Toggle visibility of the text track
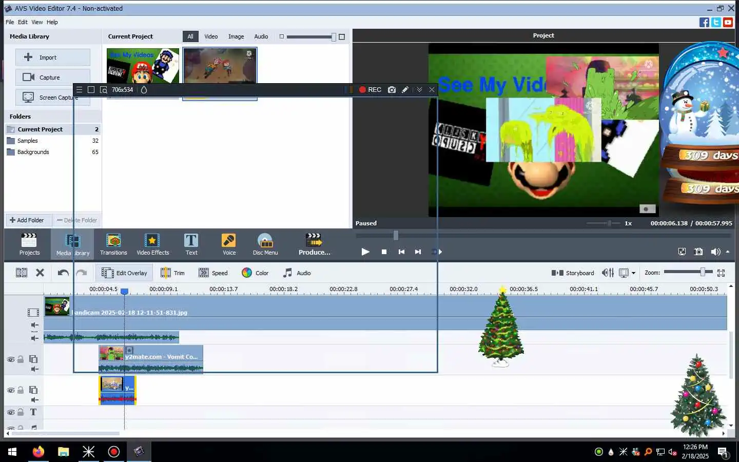The height and width of the screenshot is (462, 739). click(11, 412)
